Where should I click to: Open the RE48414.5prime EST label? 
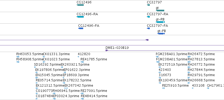[x=94, y=96]
